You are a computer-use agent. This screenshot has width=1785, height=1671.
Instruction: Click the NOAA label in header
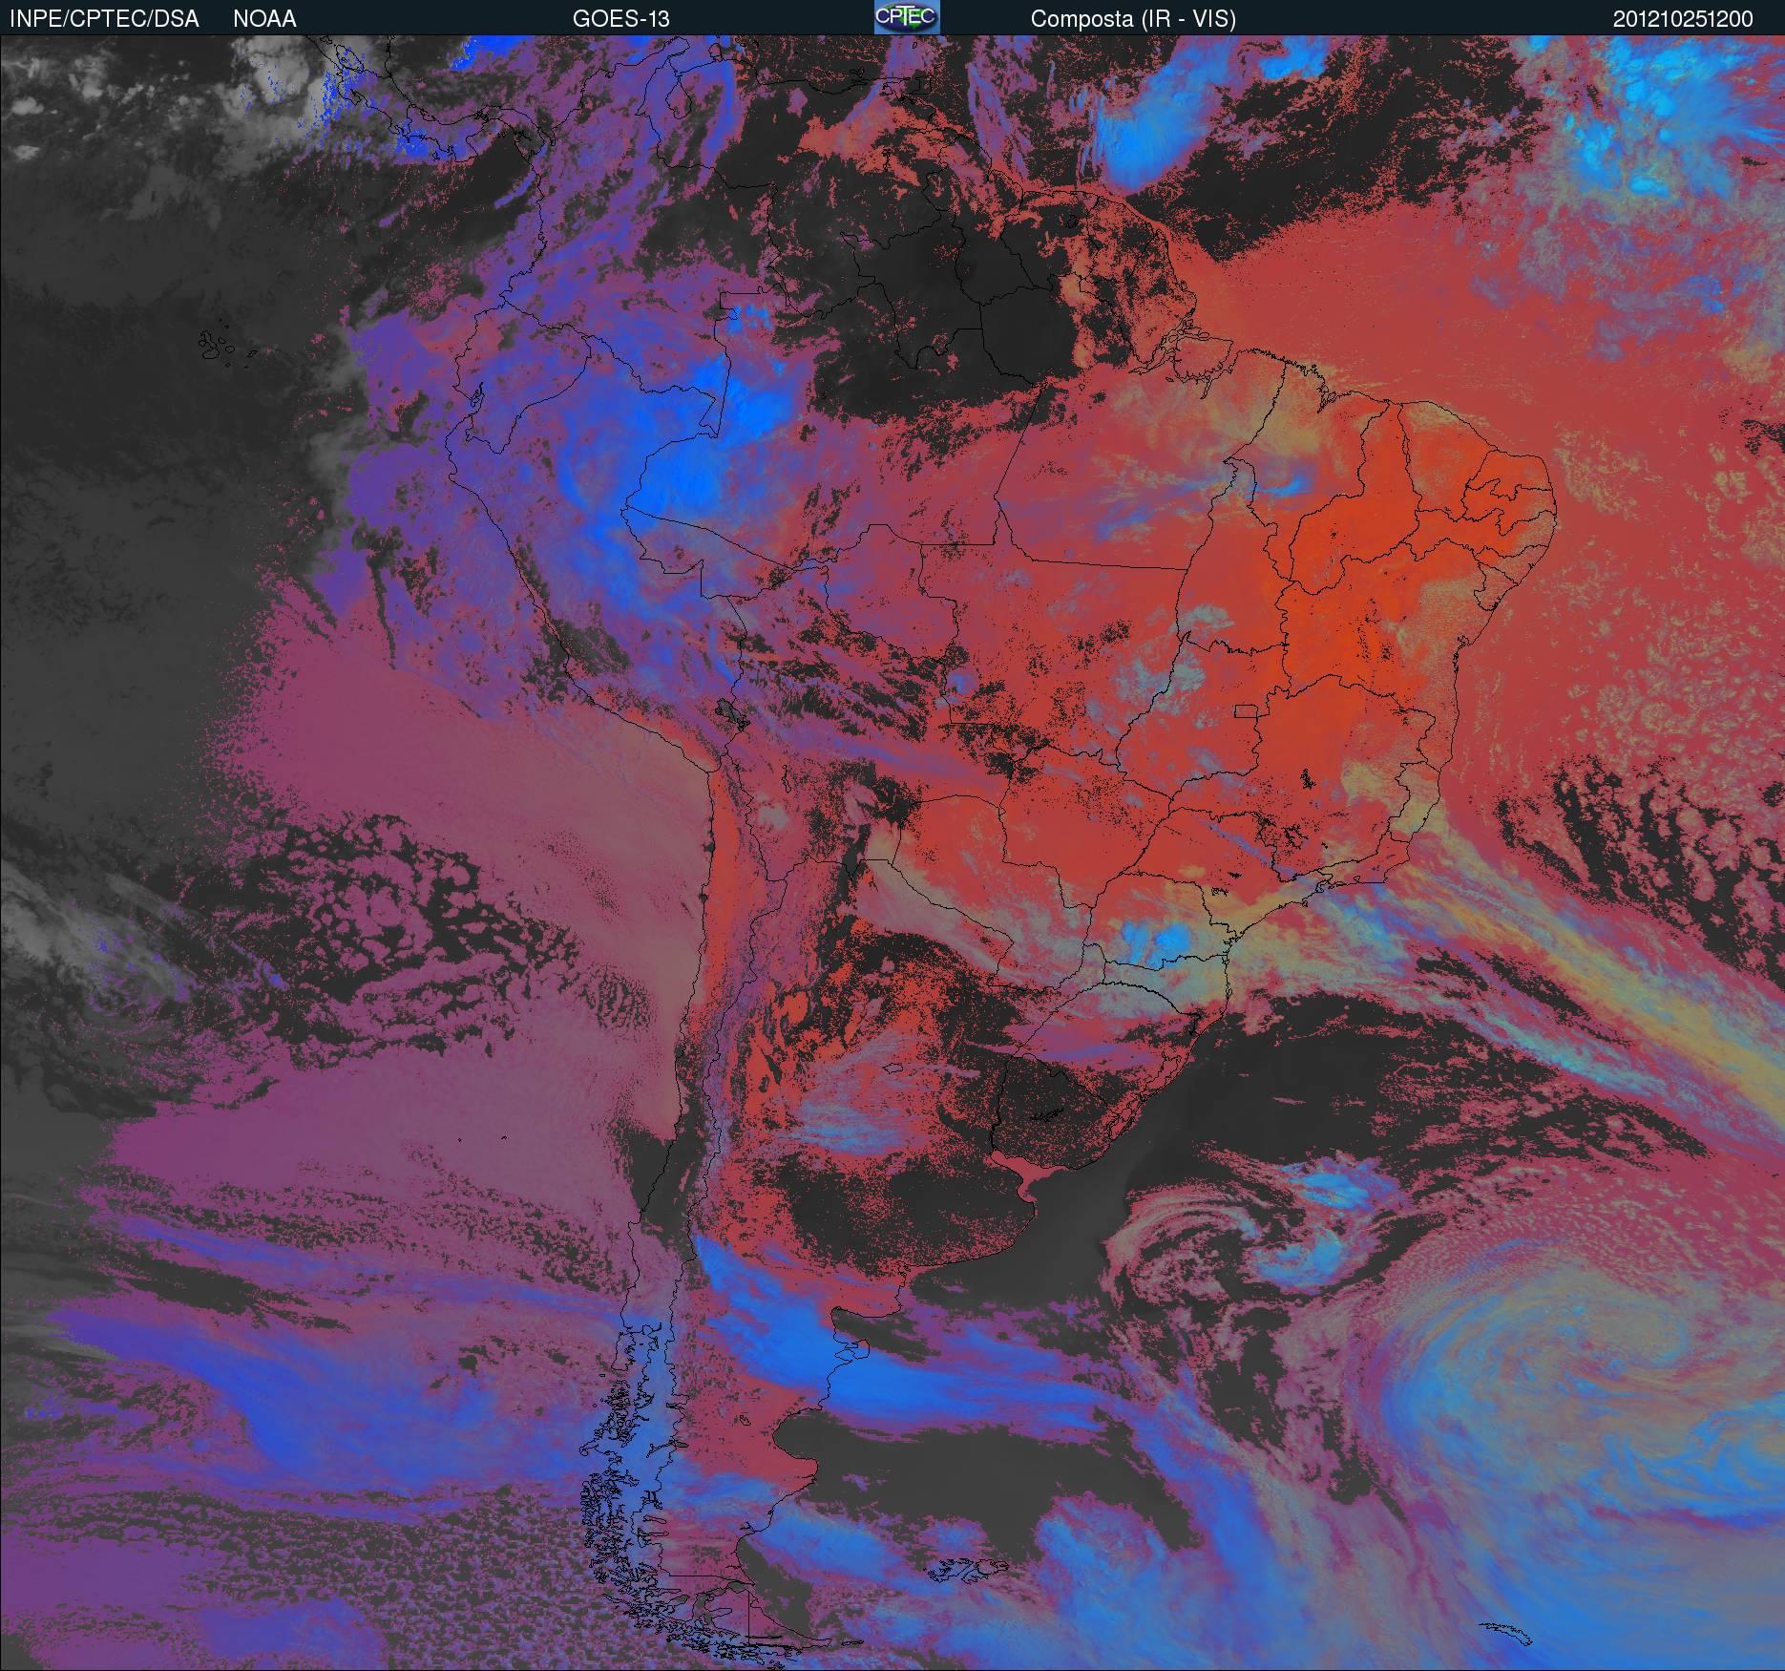click(264, 19)
